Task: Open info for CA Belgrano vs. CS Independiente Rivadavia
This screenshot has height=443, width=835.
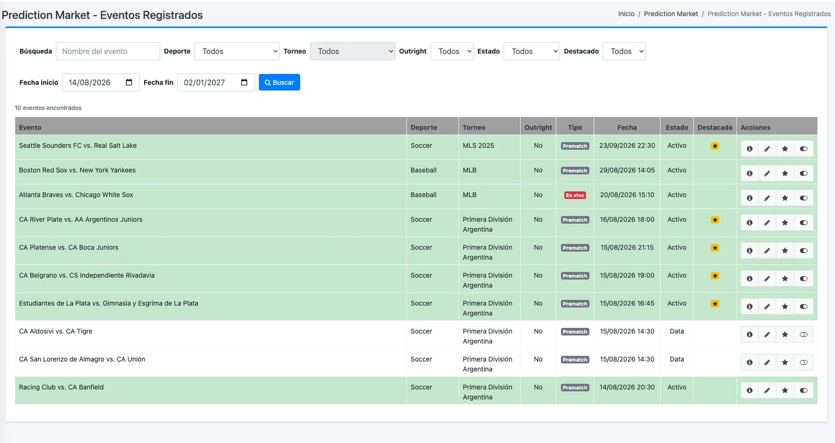Action: (749, 278)
